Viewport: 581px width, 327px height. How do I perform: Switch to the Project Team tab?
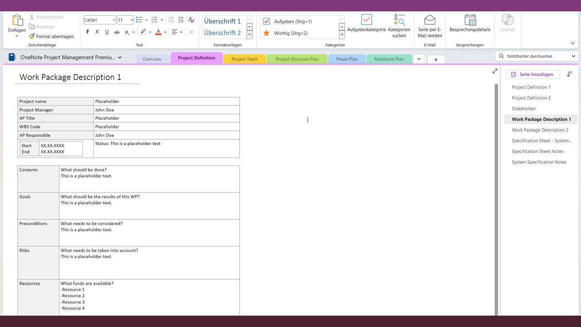tap(245, 59)
